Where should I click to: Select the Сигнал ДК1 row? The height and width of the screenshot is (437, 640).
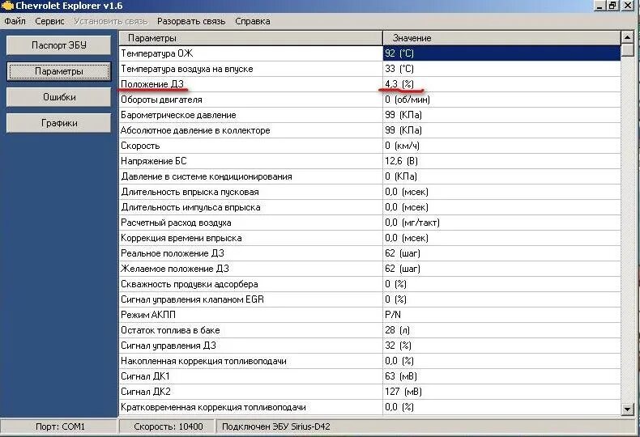369,376
